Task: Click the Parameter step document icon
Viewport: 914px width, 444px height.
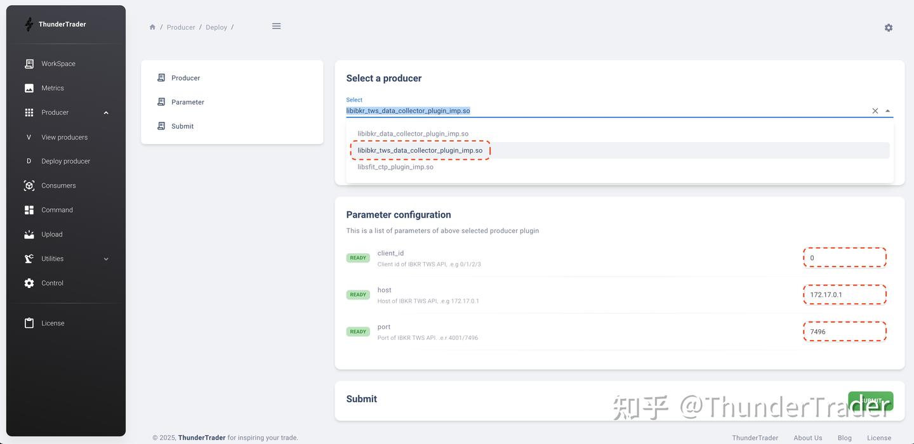Action: coord(161,101)
